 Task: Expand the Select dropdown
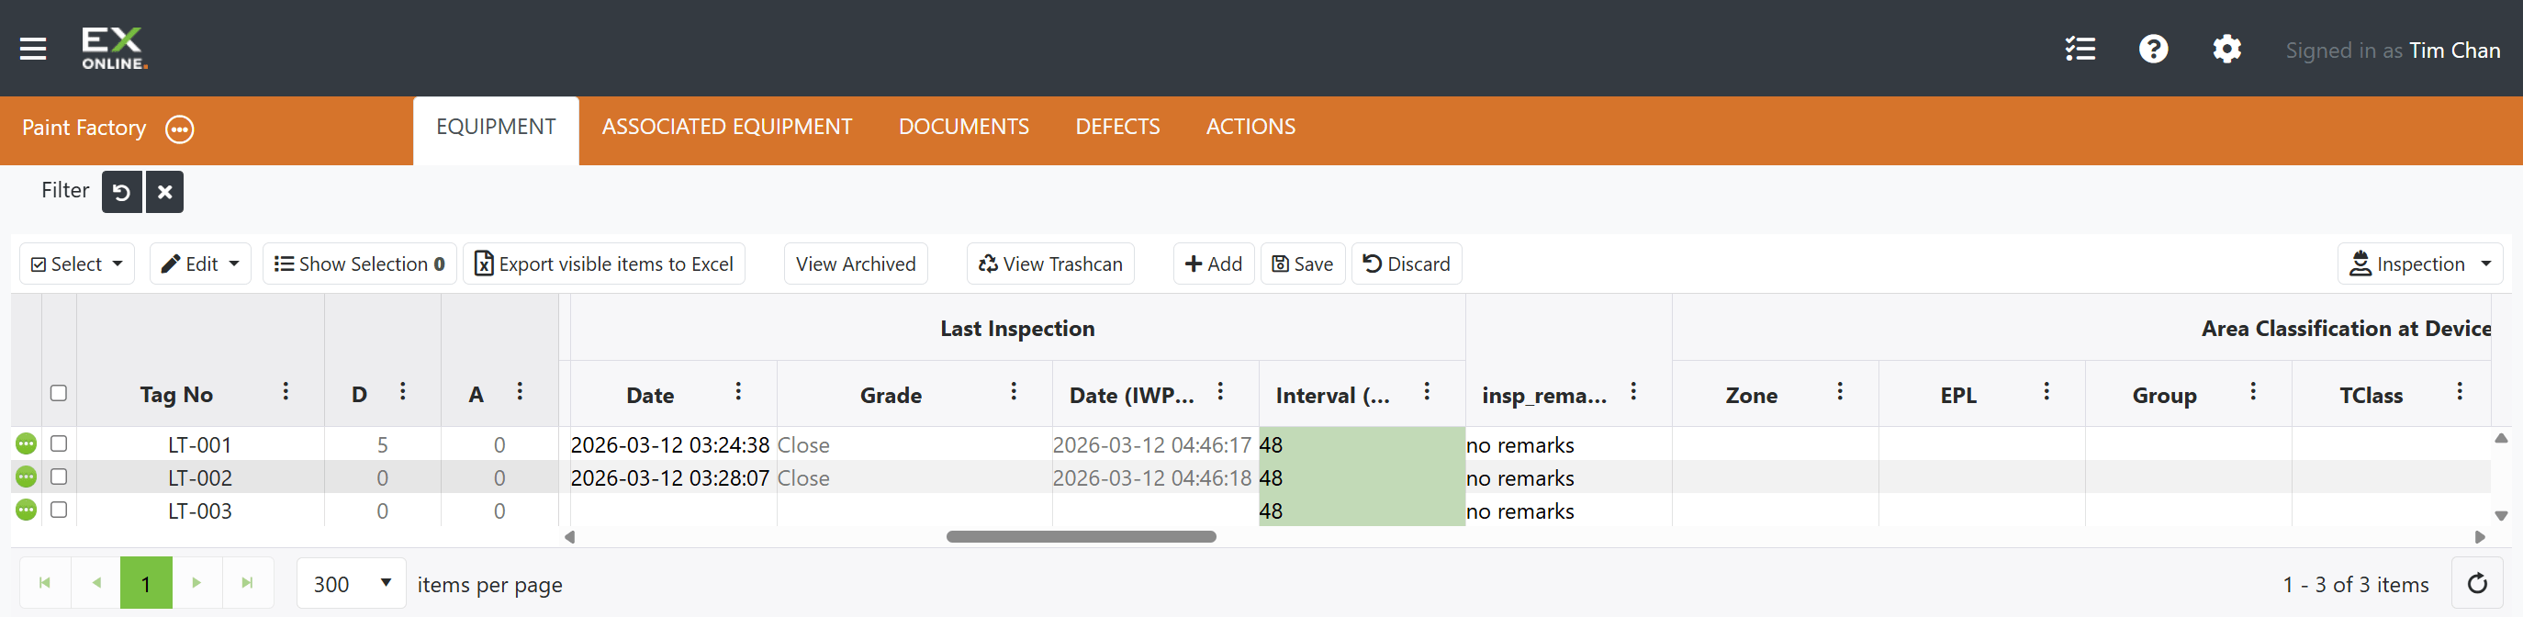(77, 264)
